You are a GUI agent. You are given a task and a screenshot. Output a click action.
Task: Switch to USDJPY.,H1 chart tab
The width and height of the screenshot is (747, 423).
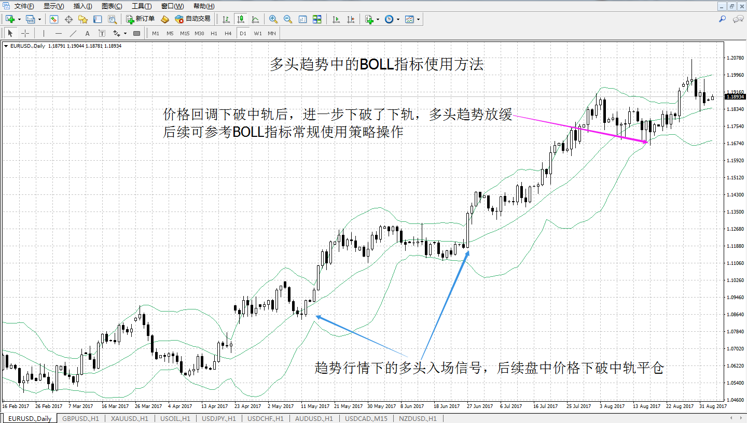click(219, 418)
